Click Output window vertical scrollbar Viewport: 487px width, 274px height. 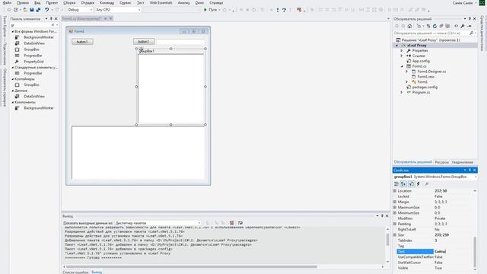pos(387,240)
